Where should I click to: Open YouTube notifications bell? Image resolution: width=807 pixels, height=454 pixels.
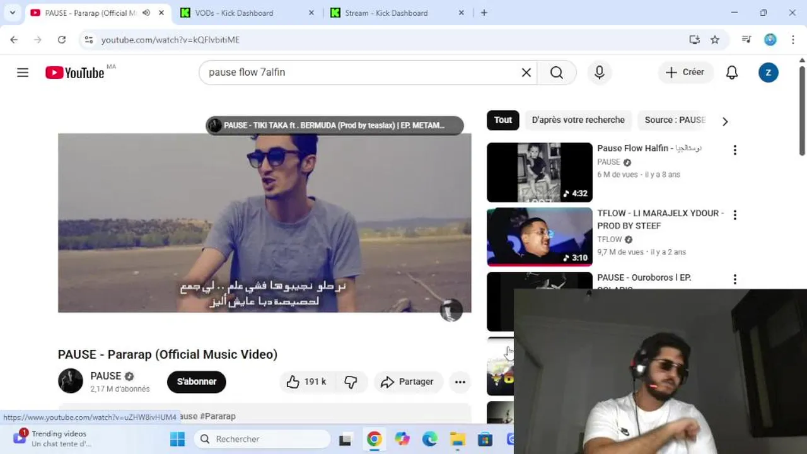coord(732,73)
